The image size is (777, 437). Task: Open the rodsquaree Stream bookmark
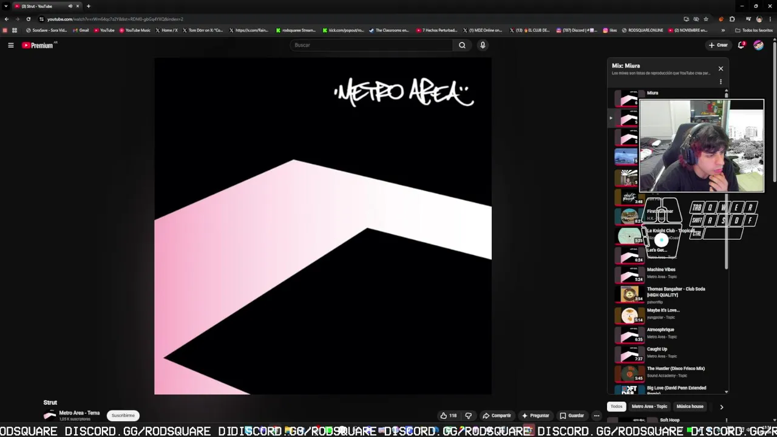[296, 30]
